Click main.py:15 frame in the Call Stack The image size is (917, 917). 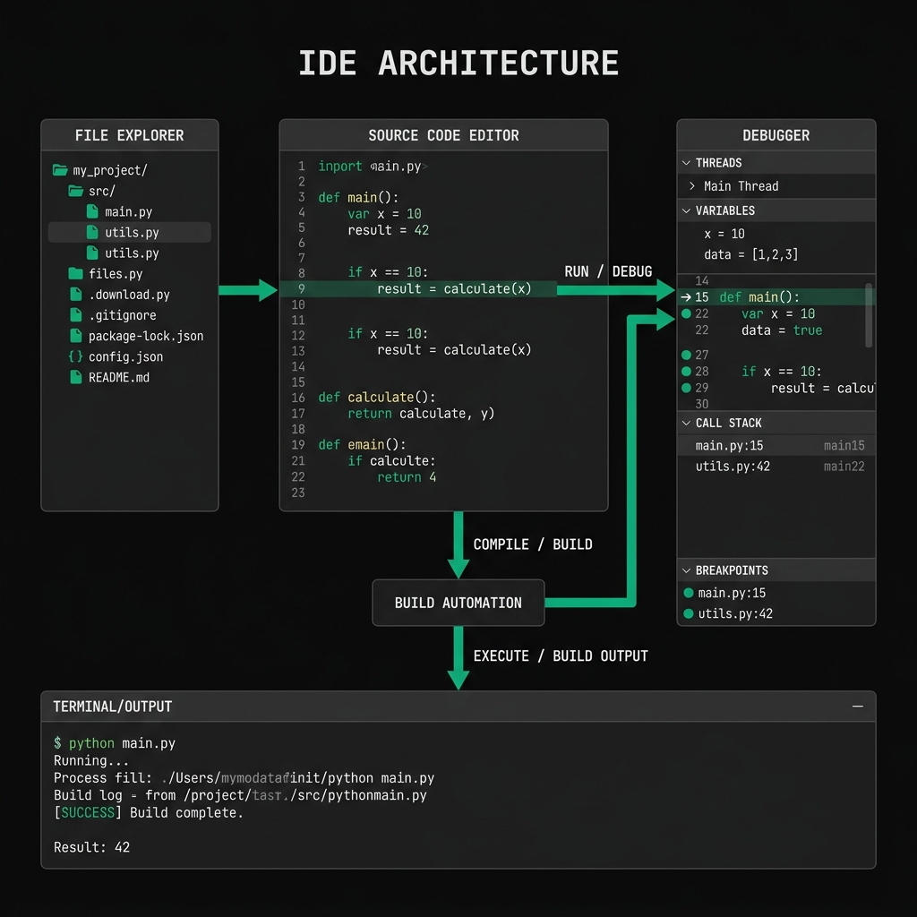click(776, 446)
